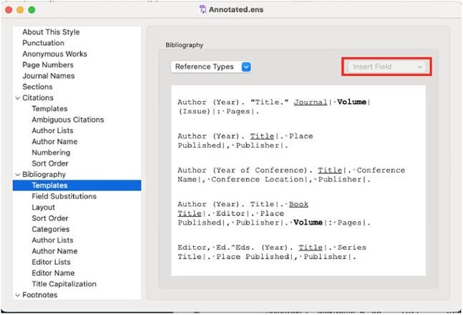Select the Citations heading
This screenshot has width=463, height=315.
tap(38, 97)
